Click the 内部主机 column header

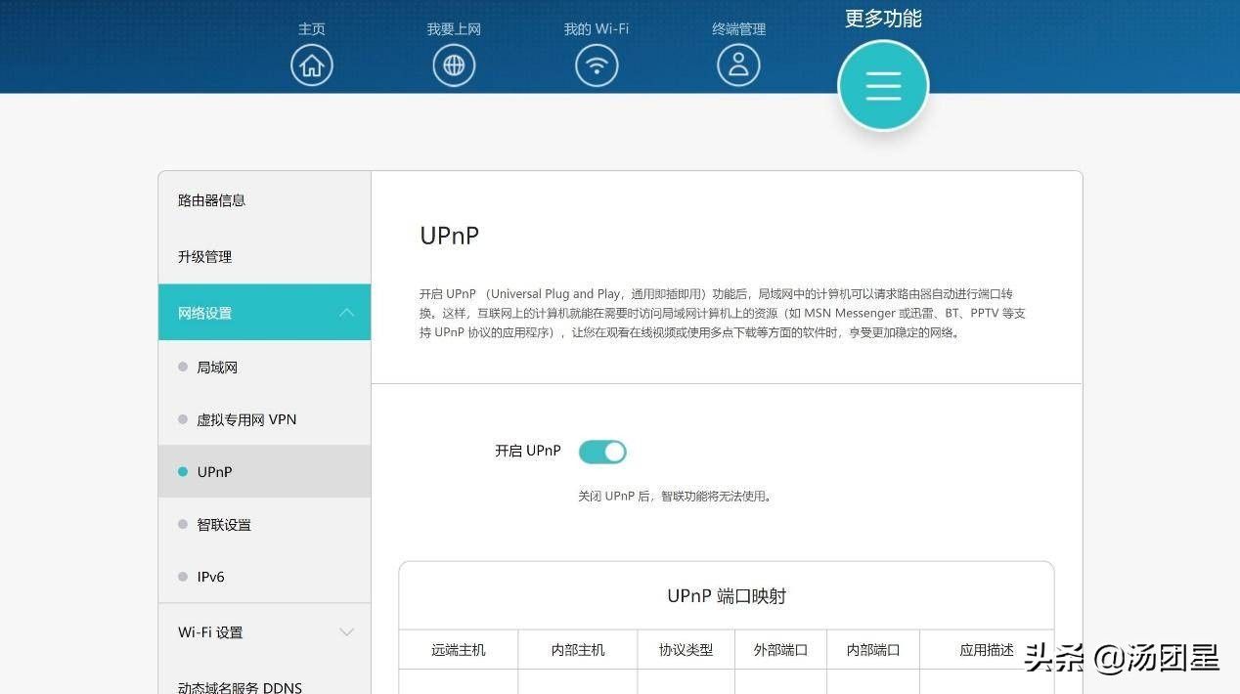(x=578, y=650)
